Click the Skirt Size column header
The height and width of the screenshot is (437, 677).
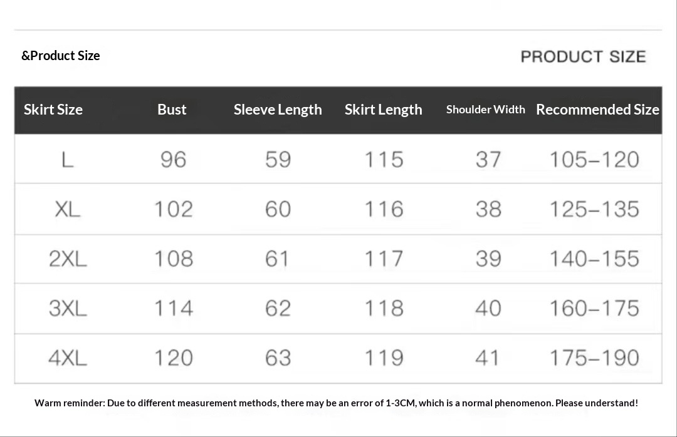tap(53, 110)
